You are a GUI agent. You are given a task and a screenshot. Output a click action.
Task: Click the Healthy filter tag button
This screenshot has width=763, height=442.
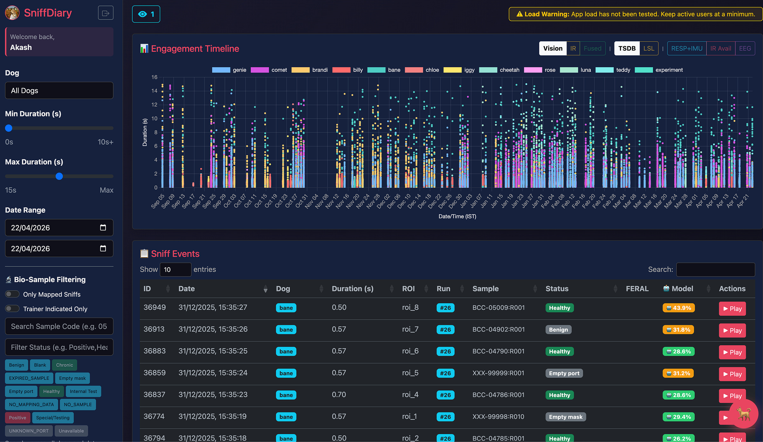pos(52,391)
